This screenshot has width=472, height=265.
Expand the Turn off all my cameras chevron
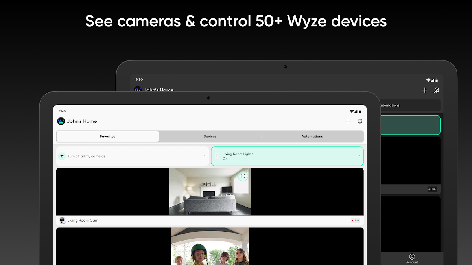point(204,156)
